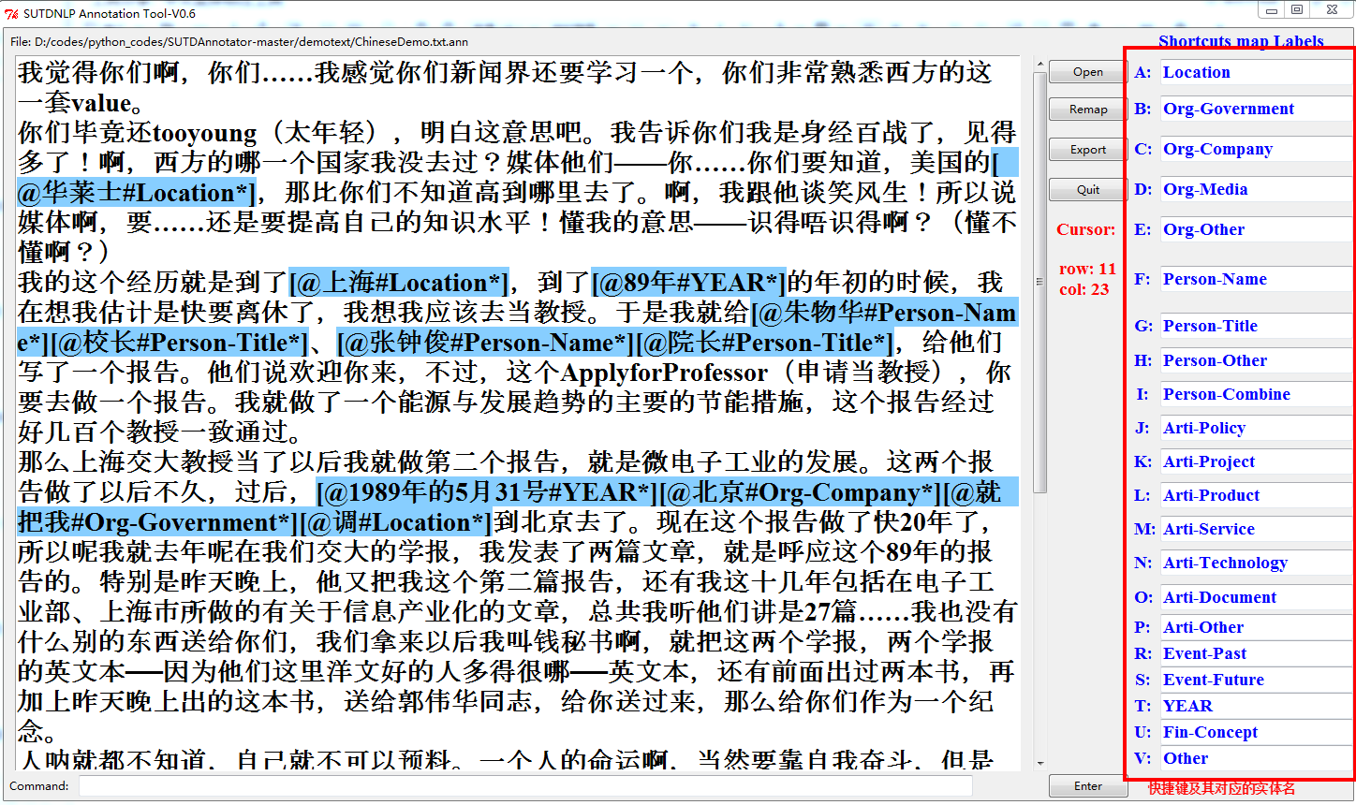Viewport: 1356px width, 805px height.
Task: Click the Quit button
Action: (x=1087, y=190)
